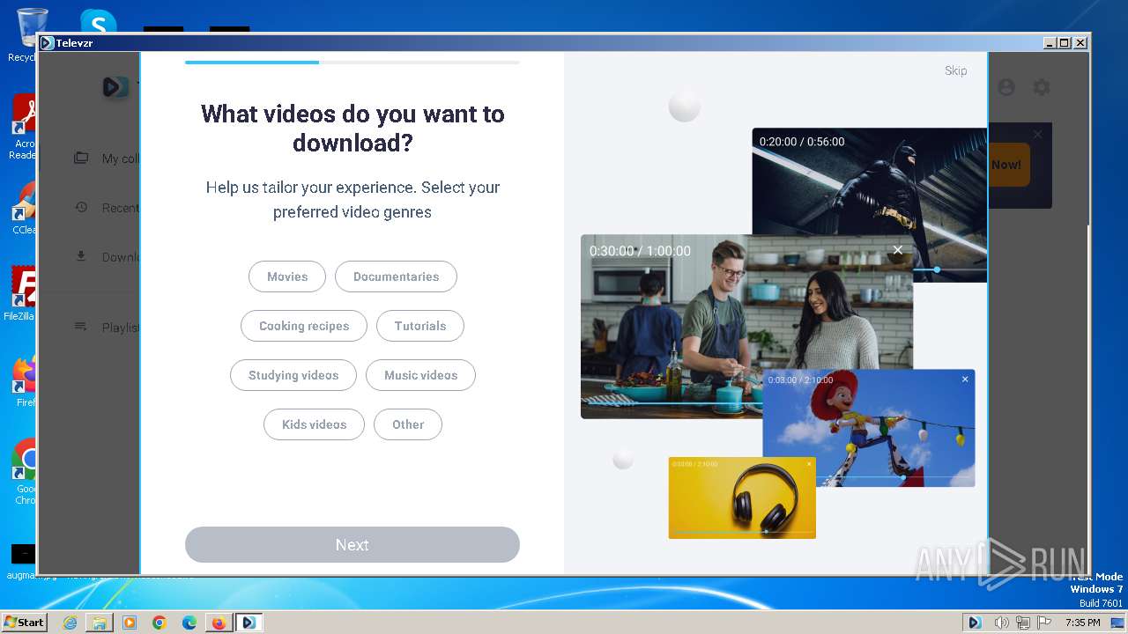This screenshot has width=1128, height=634.
Task: Click the cowgirl video seek handle
Action: [903, 477]
